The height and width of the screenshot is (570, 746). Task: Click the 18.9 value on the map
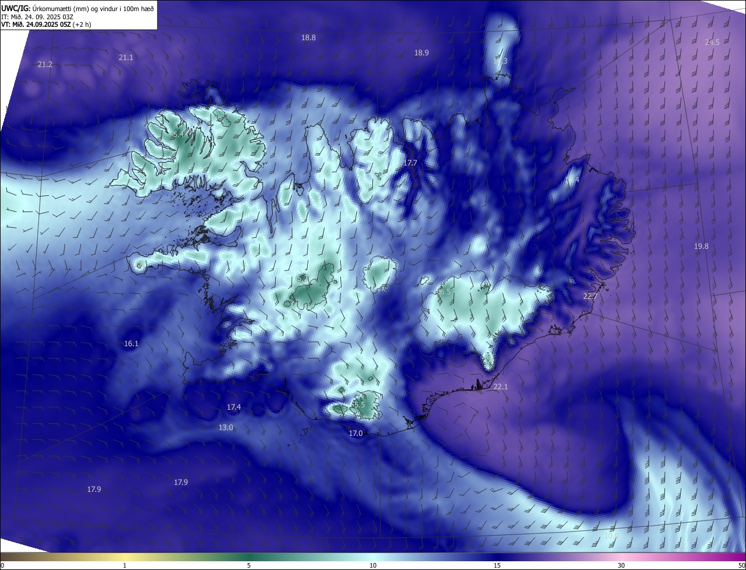(421, 52)
